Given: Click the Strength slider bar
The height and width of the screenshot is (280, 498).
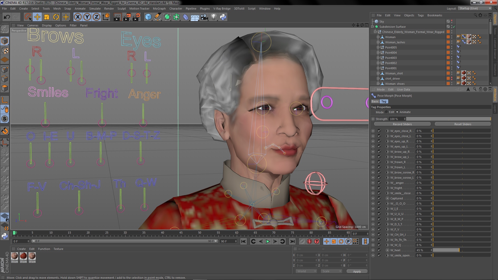Looking at the screenshot, I should [x=449, y=119].
